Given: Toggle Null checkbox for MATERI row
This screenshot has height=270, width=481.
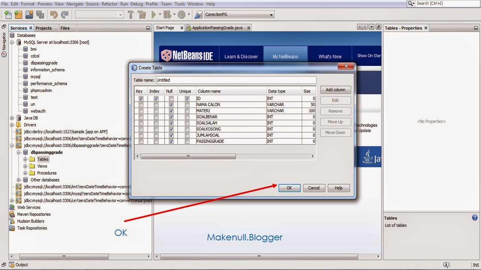Looking at the screenshot, I should (171, 111).
